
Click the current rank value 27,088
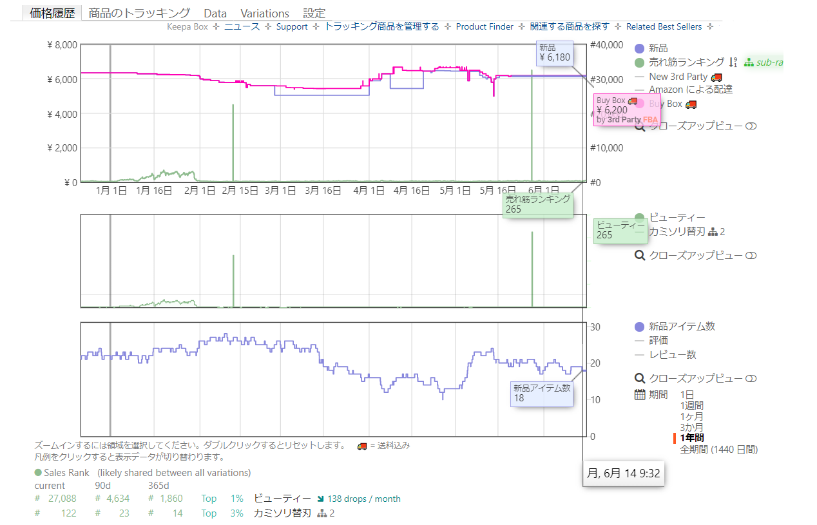[62, 499]
